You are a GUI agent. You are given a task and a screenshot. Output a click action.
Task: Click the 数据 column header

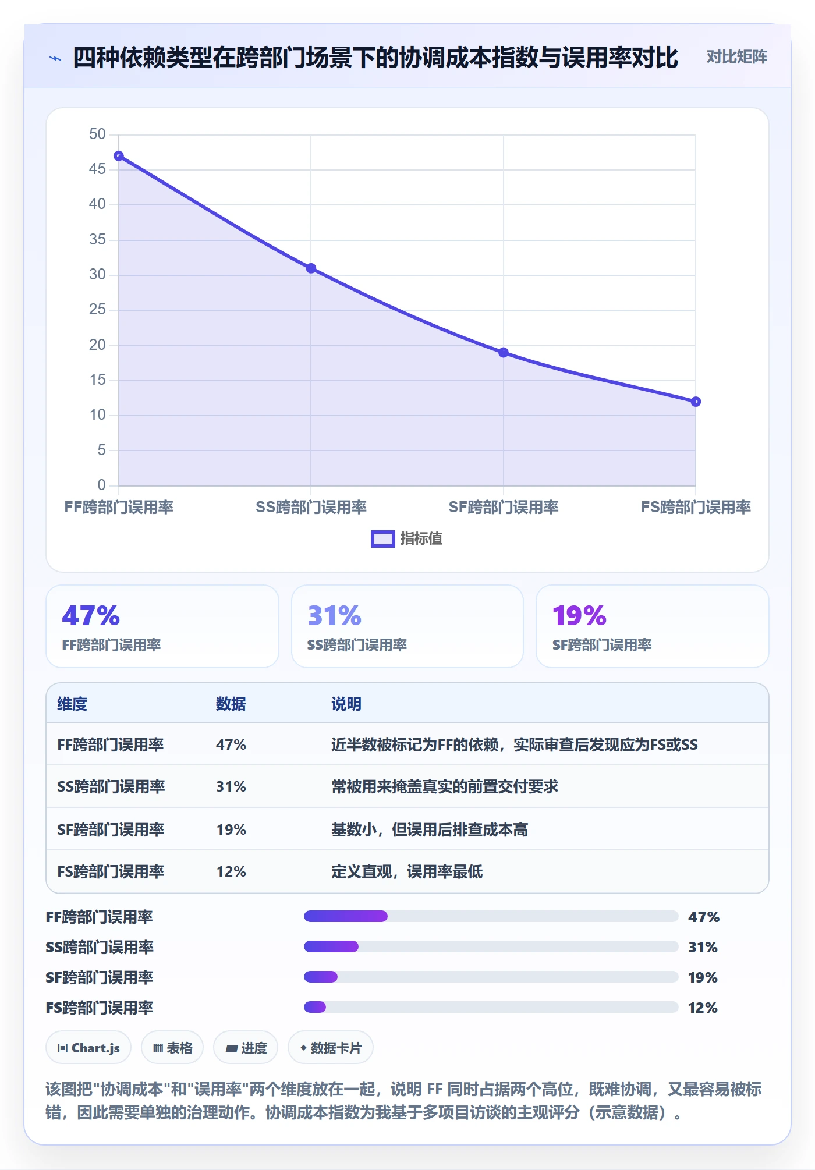coord(231,704)
